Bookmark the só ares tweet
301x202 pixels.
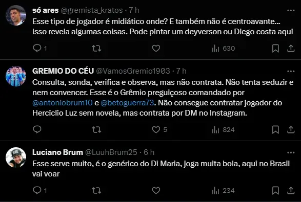point(275,48)
